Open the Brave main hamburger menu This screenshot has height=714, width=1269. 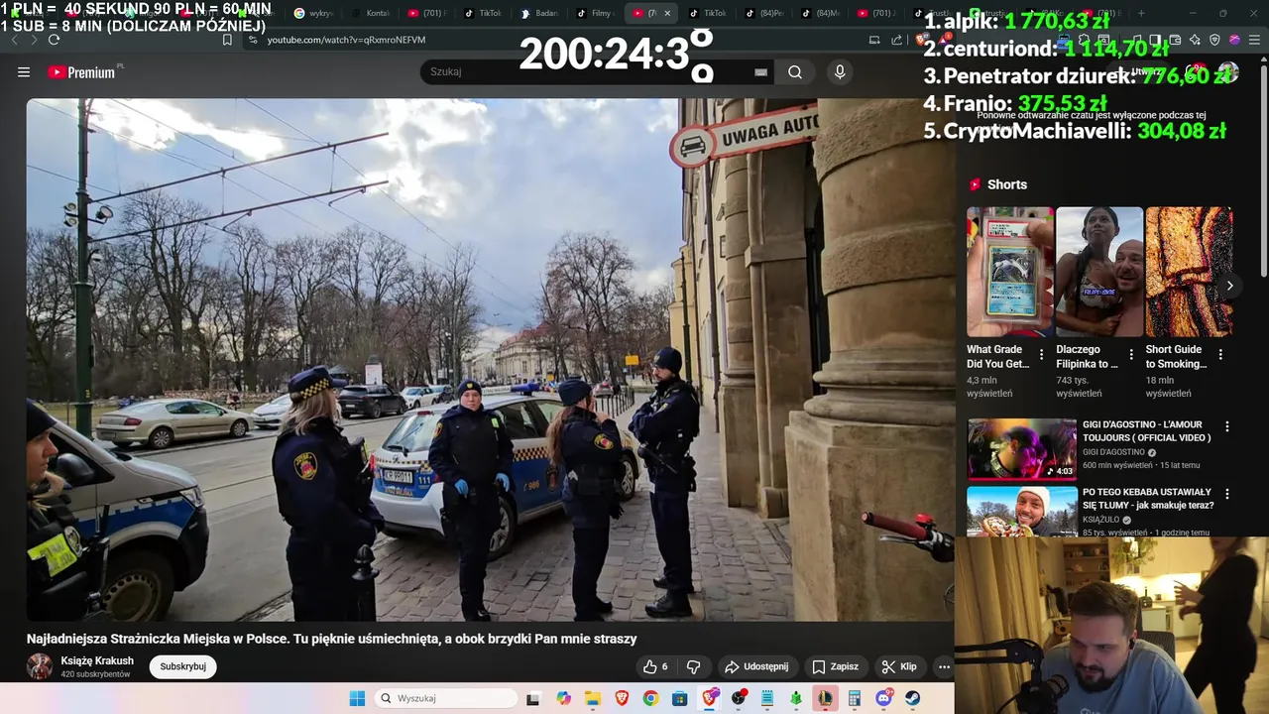click(x=1254, y=40)
